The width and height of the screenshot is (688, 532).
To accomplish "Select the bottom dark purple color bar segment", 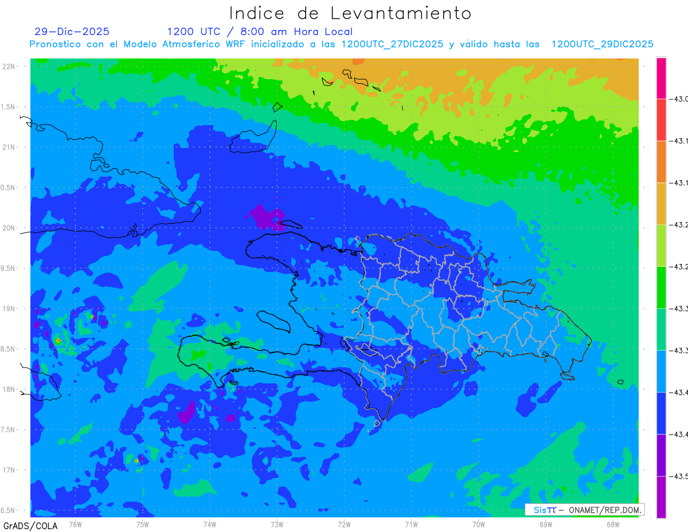I will click(x=661, y=497).
